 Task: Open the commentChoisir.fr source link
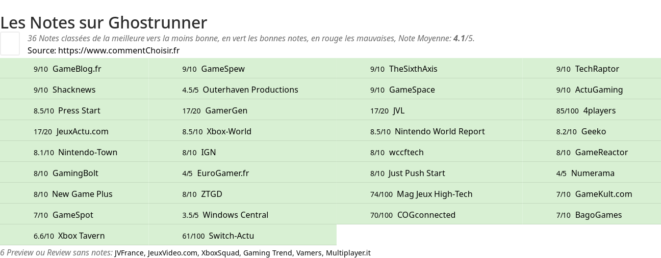tap(119, 50)
